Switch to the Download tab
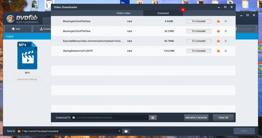Viewport: 262px width, 138px height. pos(163,13)
